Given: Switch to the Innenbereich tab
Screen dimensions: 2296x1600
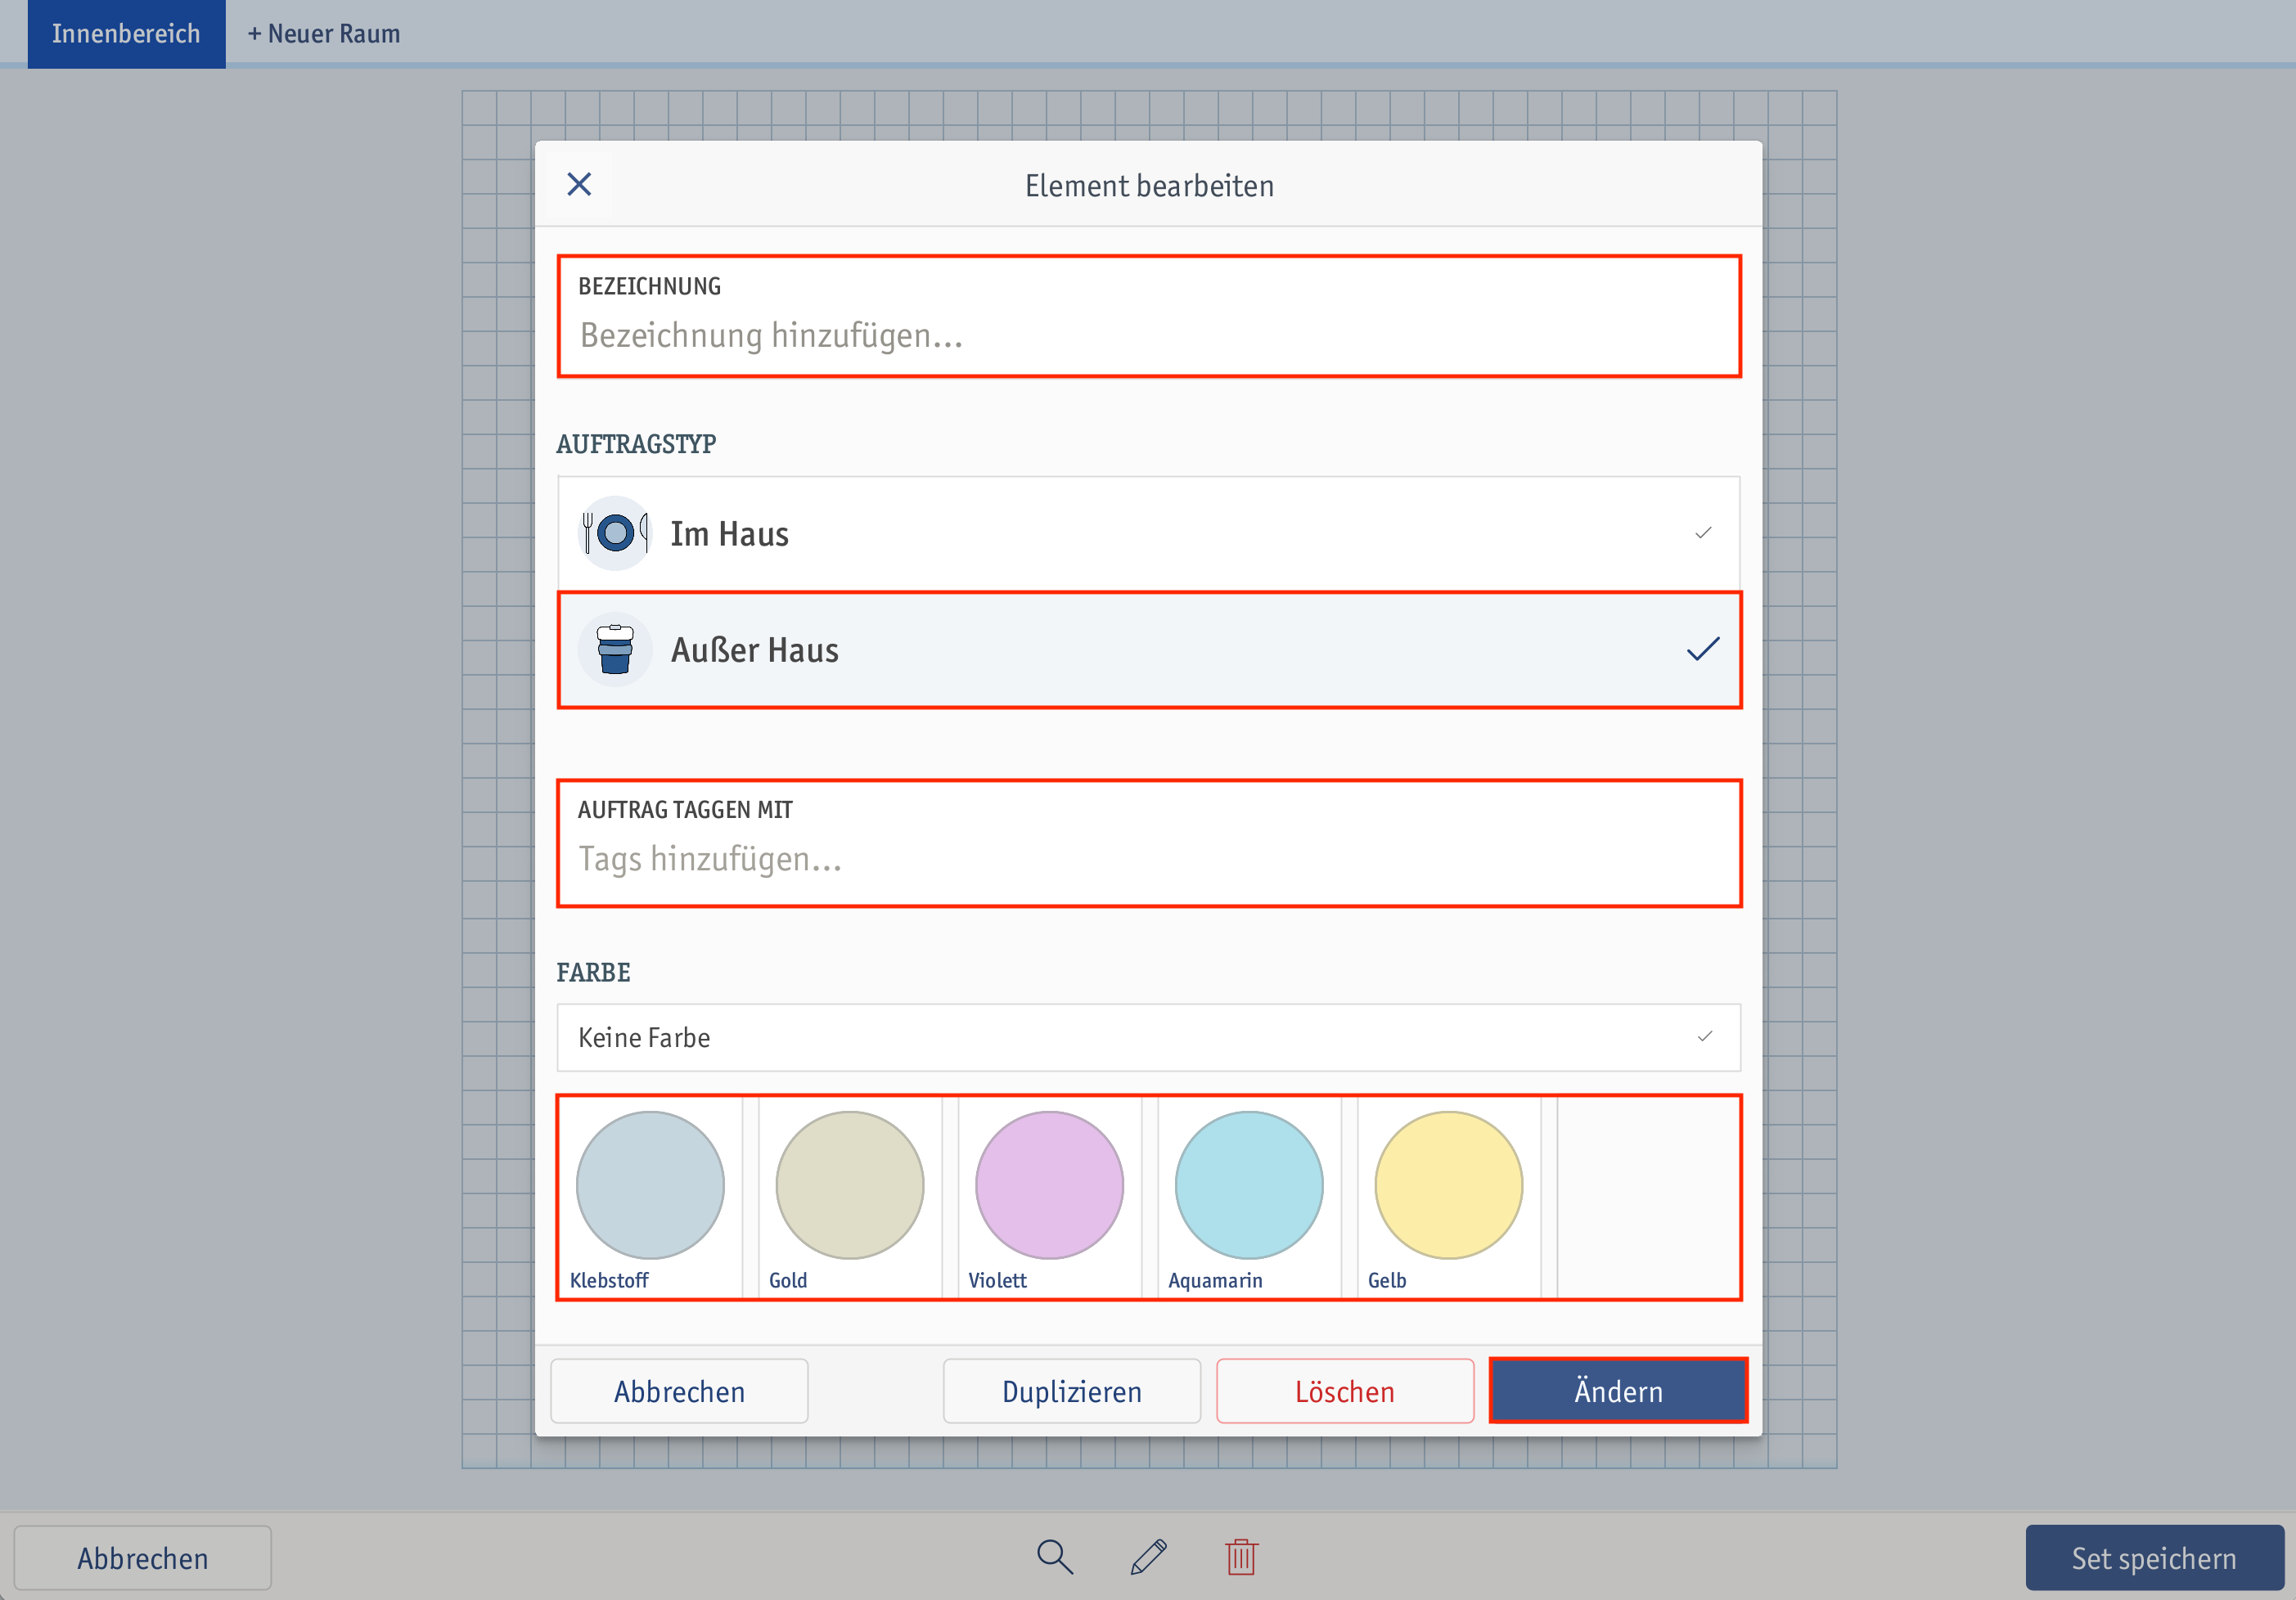Looking at the screenshot, I should (x=126, y=34).
